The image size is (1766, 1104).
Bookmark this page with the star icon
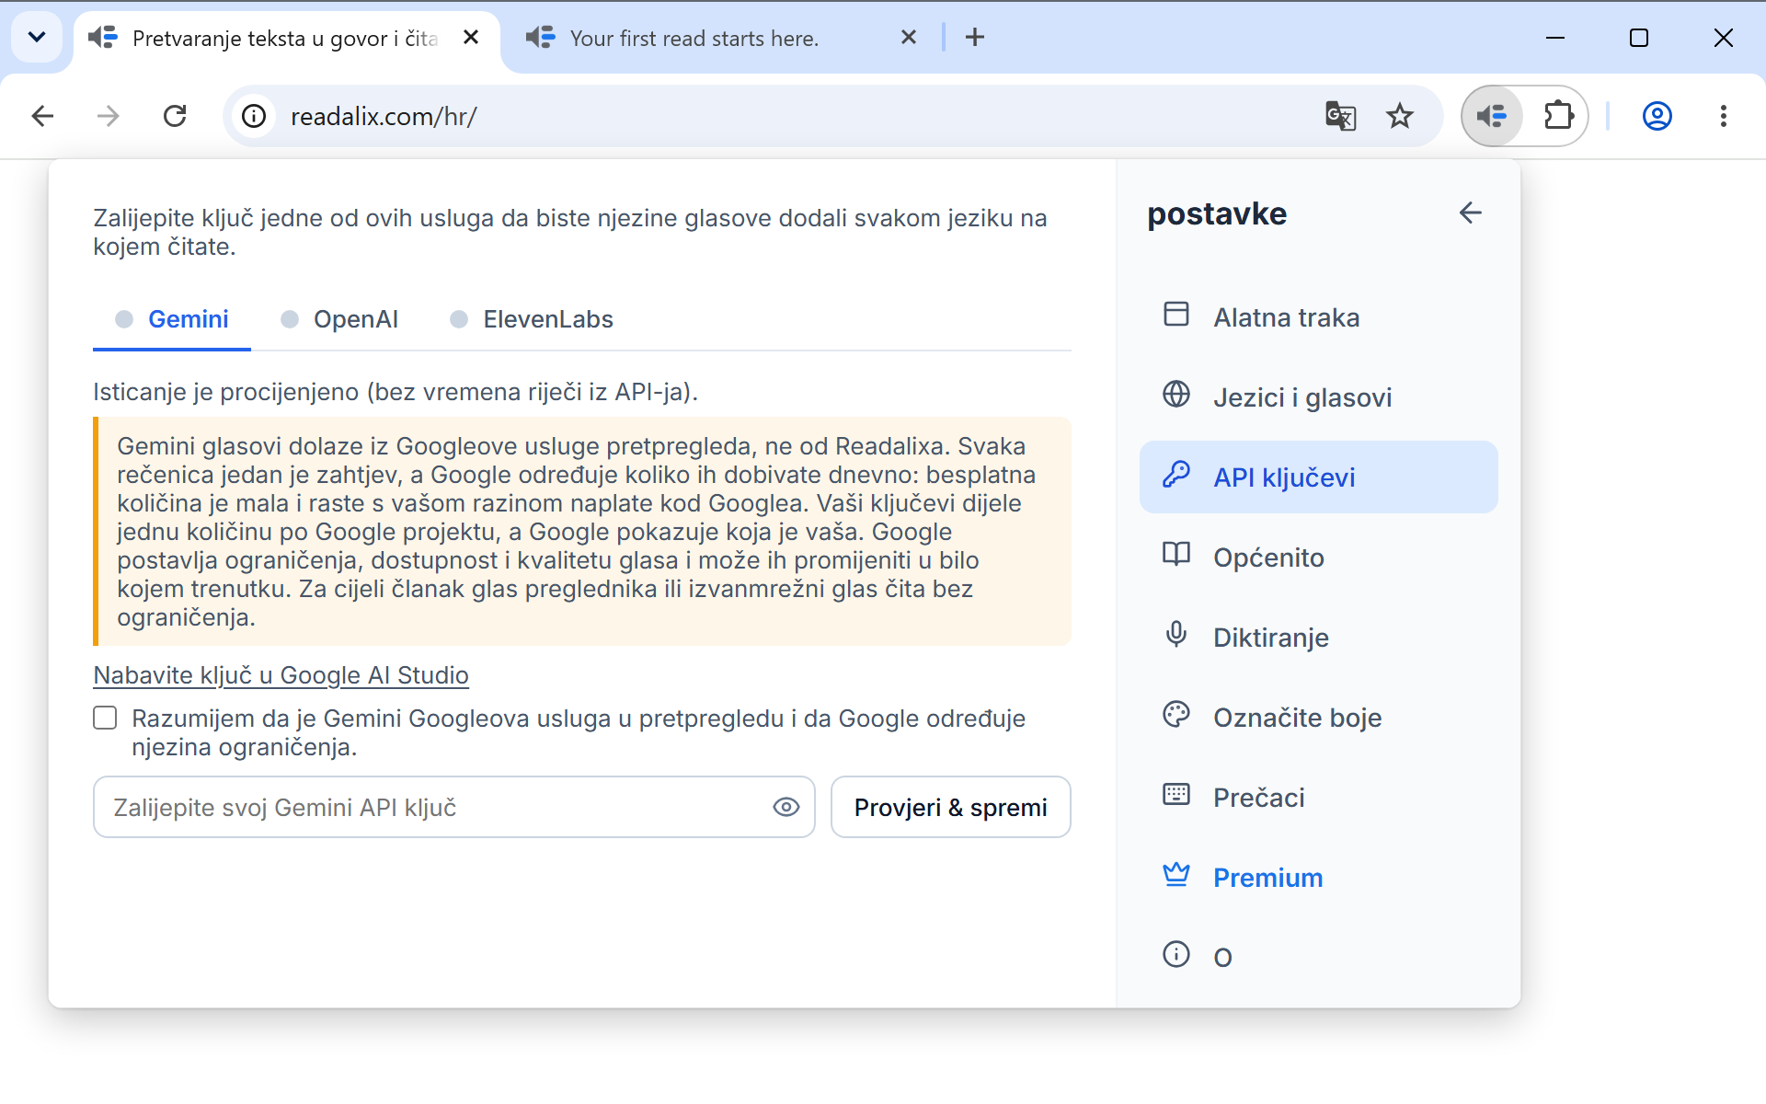(x=1400, y=116)
